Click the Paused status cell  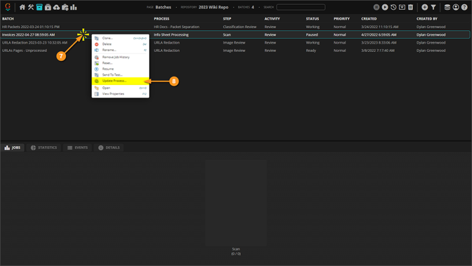point(312,35)
